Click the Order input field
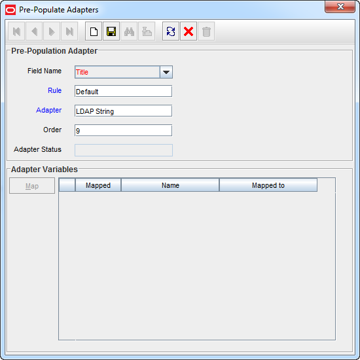360x360 pixels. (123, 130)
